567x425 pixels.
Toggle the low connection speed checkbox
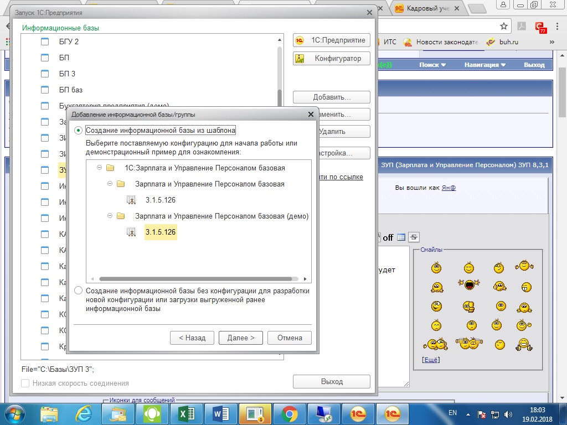25,383
